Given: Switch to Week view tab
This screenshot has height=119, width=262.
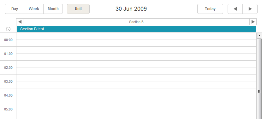Looking at the screenshot, I should point(34,9).
